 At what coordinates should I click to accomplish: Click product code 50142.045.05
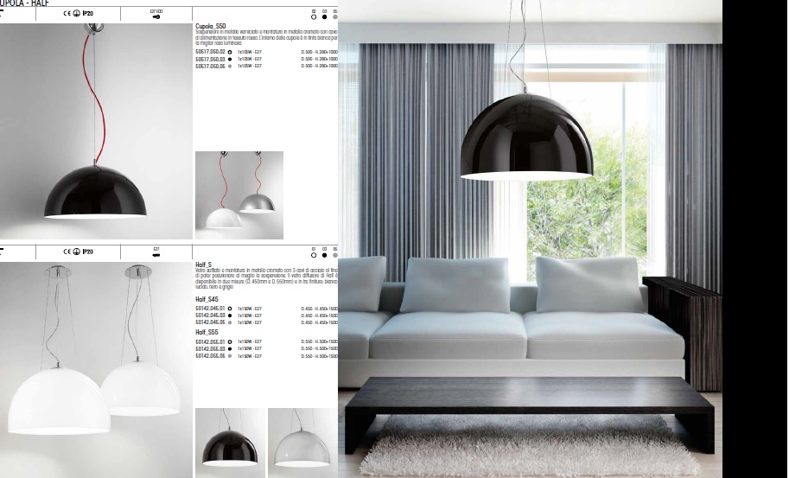point(210,322)
